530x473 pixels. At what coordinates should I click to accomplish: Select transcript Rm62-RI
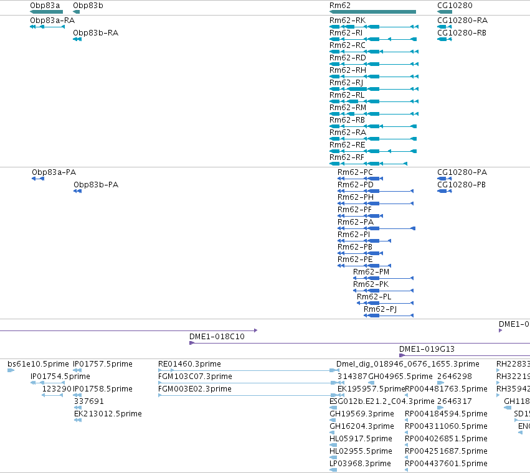[x=373, y=39]
